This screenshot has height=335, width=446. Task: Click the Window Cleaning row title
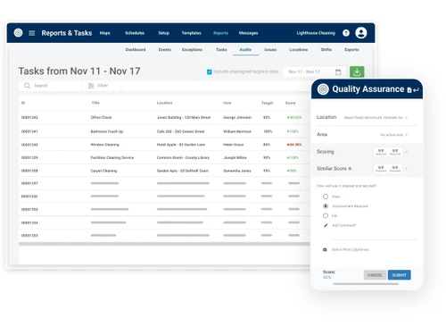point(104,145)
